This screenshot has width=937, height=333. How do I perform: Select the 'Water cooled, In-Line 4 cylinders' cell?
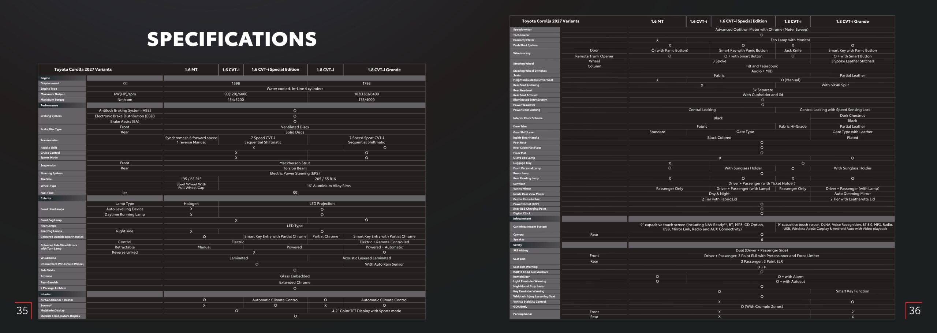[295, 89]
